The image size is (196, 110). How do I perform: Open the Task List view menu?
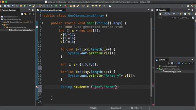pos(193,14)
